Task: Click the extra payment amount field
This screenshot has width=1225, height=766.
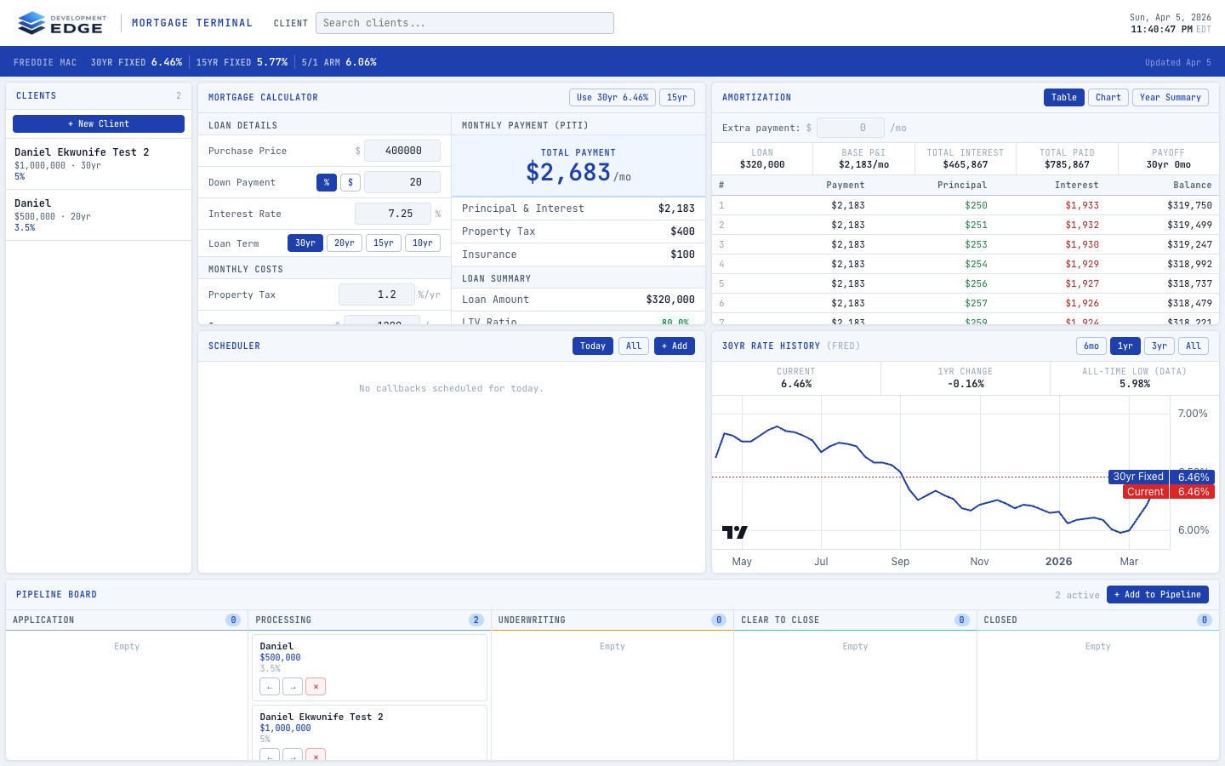Action: click(x=851, y=128)
